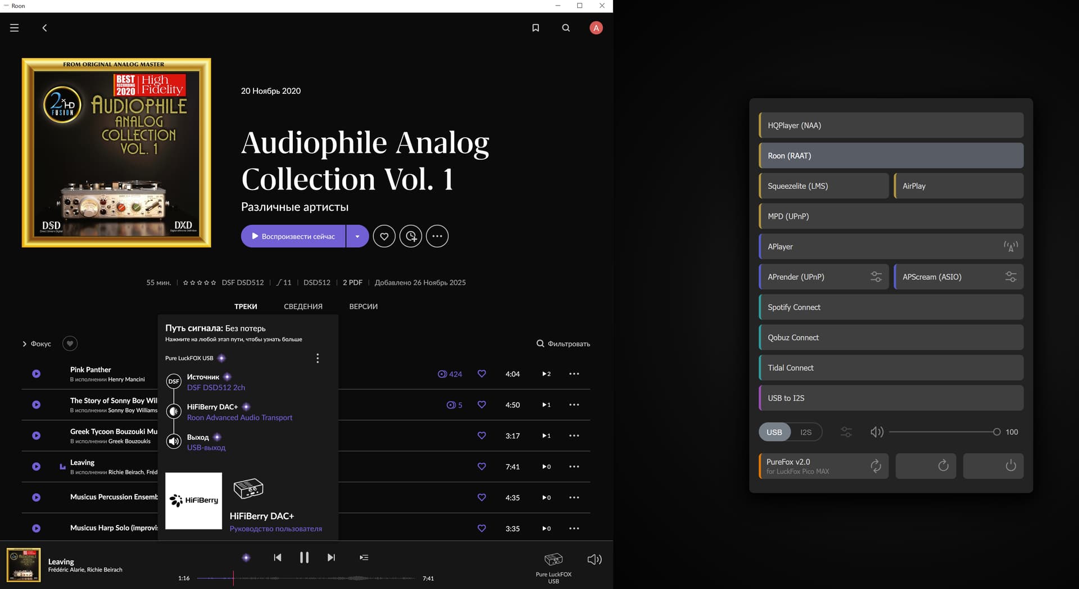Screen dimensions: 1079x589
Task: Expand the Фокус filter section
Action: click(x=37, y=343)
